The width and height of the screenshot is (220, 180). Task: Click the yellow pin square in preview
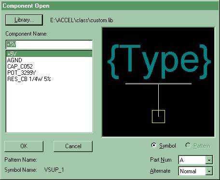[x=158, y=117]
